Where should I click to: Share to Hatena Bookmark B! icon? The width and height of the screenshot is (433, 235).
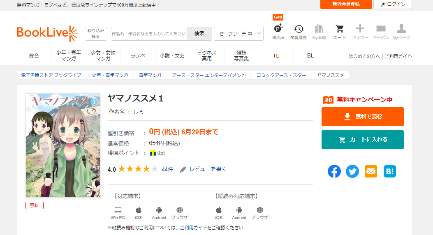389,171
